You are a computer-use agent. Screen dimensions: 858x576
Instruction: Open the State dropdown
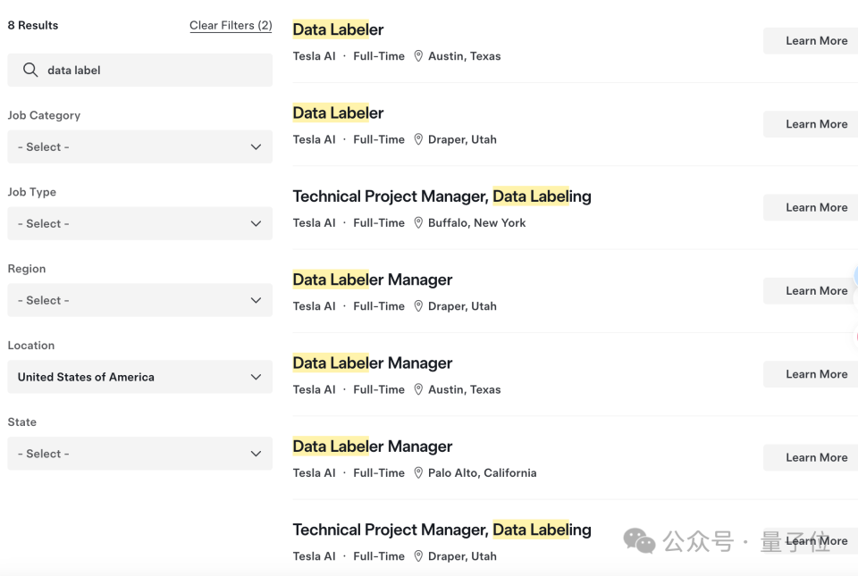pos(139,453)
